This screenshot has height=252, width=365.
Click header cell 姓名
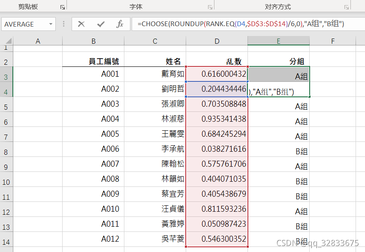click(155, 59)
